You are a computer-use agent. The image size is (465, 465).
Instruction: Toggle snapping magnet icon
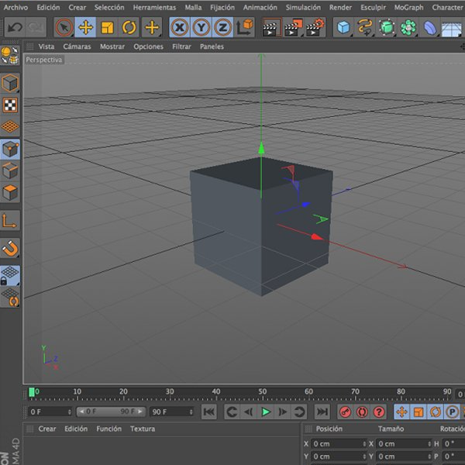[x=10, y=248]
